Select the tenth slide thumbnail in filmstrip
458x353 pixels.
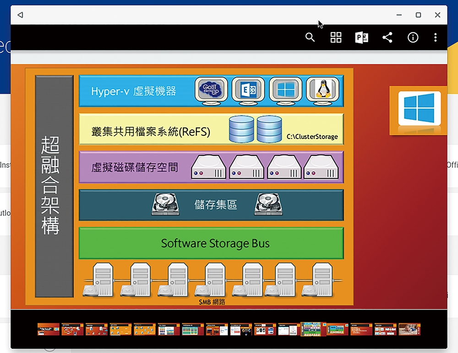click(265, 329)
